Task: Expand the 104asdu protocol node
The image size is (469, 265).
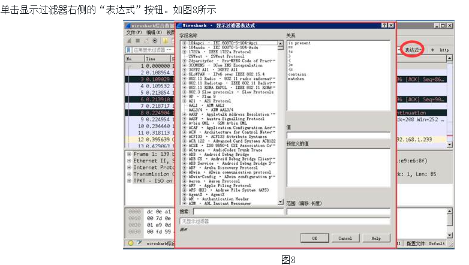Action: pyautogui.click(x=185, y=47)
